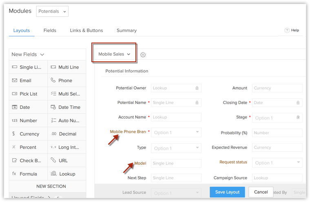Image resolution: width=310 pixels, height=202 pixels.
Task: Pick the Phone field type icon
Action: [53, 81]
